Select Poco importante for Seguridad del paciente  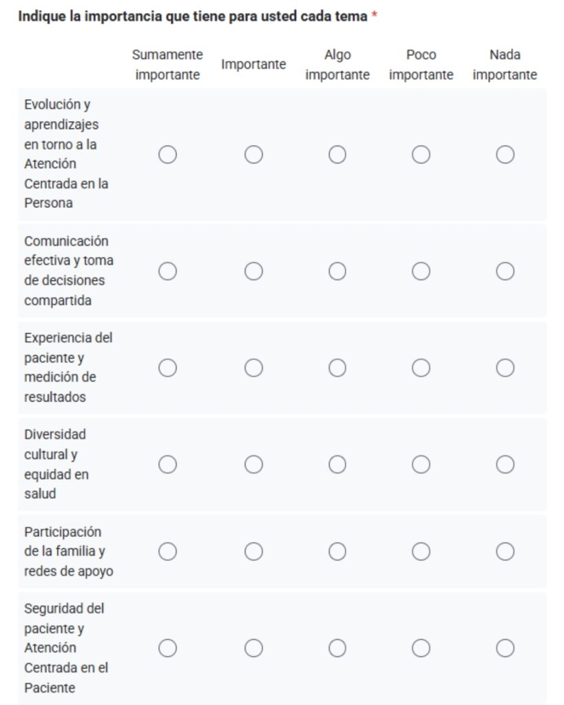point(421,648)
